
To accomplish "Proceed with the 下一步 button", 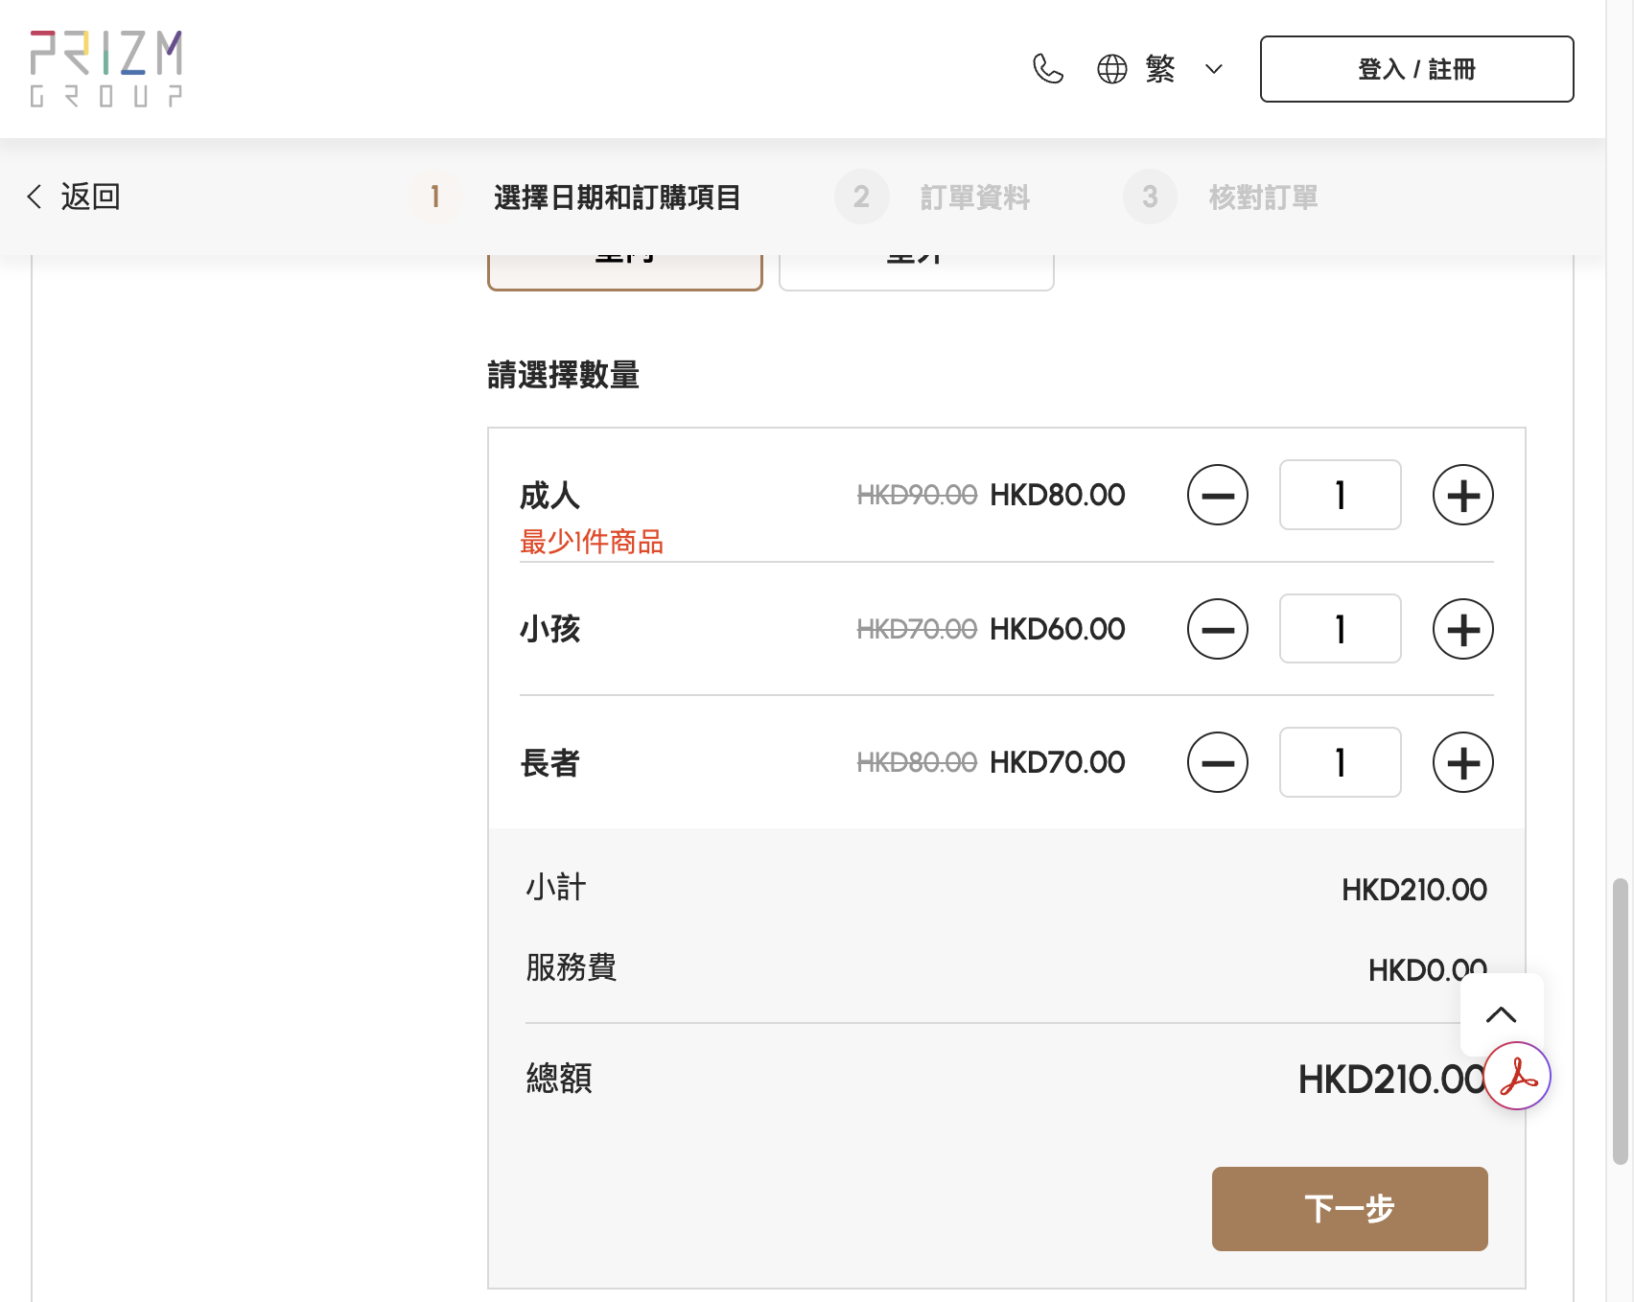I will [1350, 1209].
